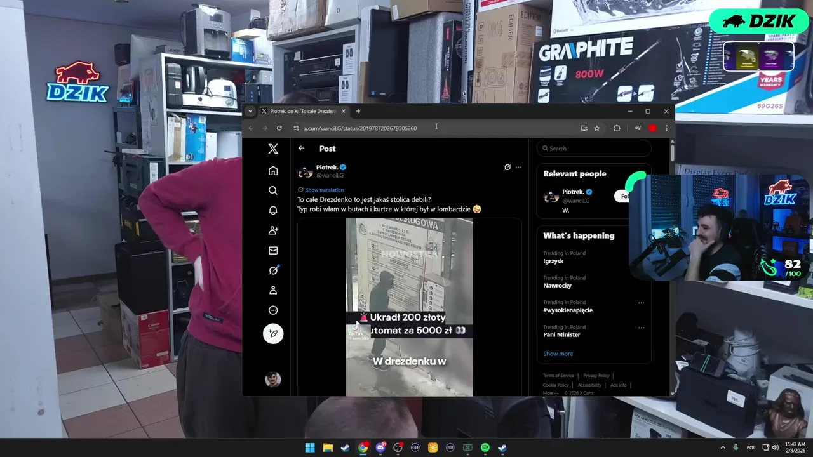The height and width of the screenshot is (457, 813).
Task: Click Show more under What's happening
Action: coord(558,354)
